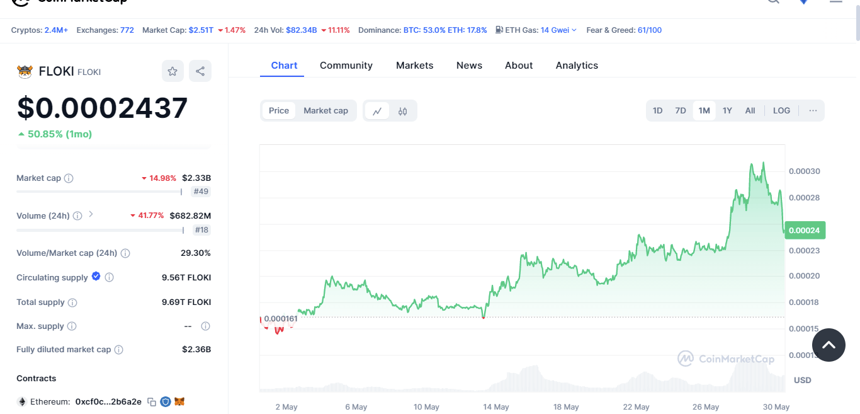Click the blue shield icon by contract
This screenshot has width=860, height=414.
pyautogui.click(x=166, y=401)
